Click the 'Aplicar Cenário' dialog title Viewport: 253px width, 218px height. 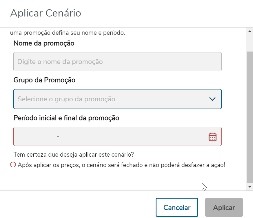point(45,13)
